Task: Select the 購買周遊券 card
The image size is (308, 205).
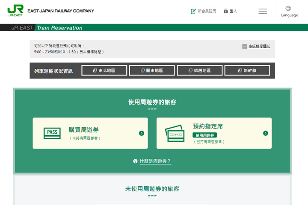Action: tap(90, 133)
